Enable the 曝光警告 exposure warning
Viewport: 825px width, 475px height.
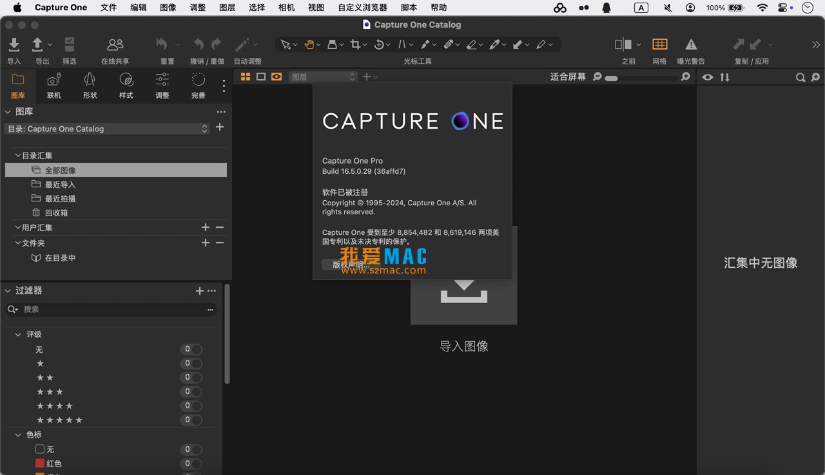[690, 45]
